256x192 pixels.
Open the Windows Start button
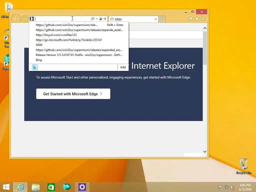click(6, 187)
